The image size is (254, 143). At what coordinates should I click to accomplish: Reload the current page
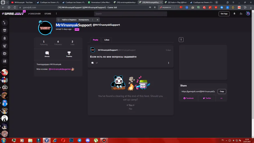click(15, 7)
